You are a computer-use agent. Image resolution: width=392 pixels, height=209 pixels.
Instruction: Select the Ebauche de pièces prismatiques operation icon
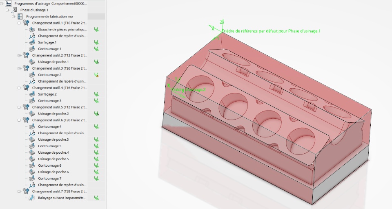pos(32,29)
